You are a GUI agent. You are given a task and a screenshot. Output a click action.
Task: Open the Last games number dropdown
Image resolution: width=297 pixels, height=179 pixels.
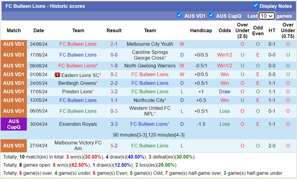267,16
